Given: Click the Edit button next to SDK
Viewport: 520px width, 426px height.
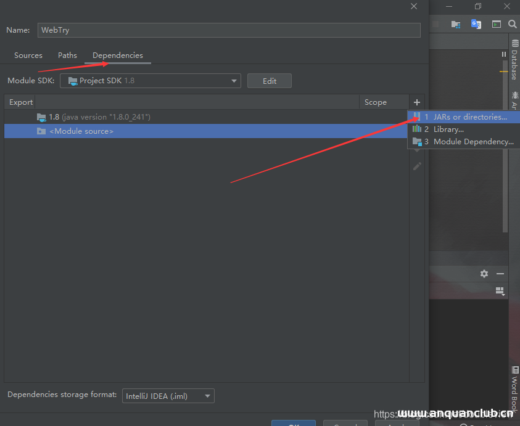Looking at the screenshot, I should click(269, 81).
